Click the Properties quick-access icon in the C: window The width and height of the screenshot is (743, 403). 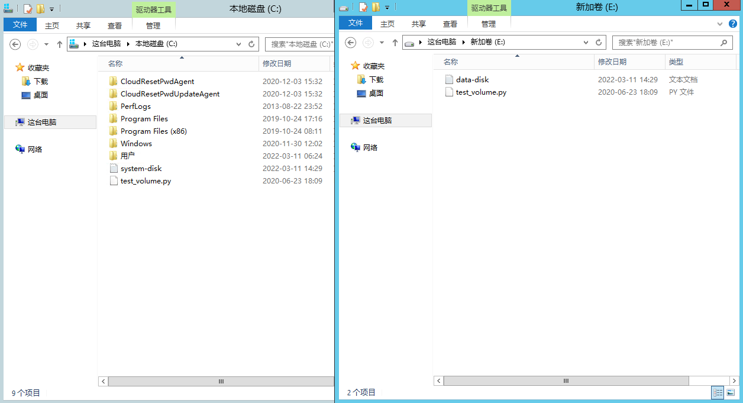(x=27, y=9)
